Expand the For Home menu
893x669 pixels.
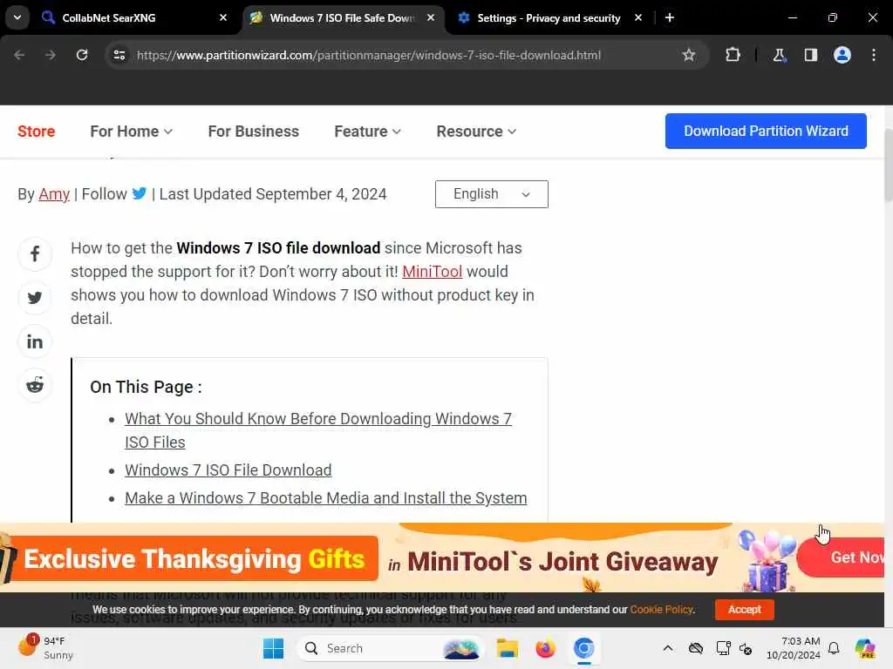(131, 132)
